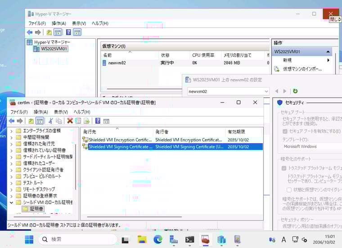
Task: Click the help icon in Hyper-V Manager toolbar
Action: pos(68,32)
